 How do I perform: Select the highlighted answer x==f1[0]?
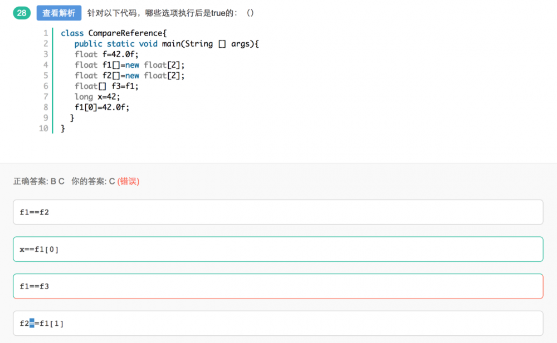[278, 249]
